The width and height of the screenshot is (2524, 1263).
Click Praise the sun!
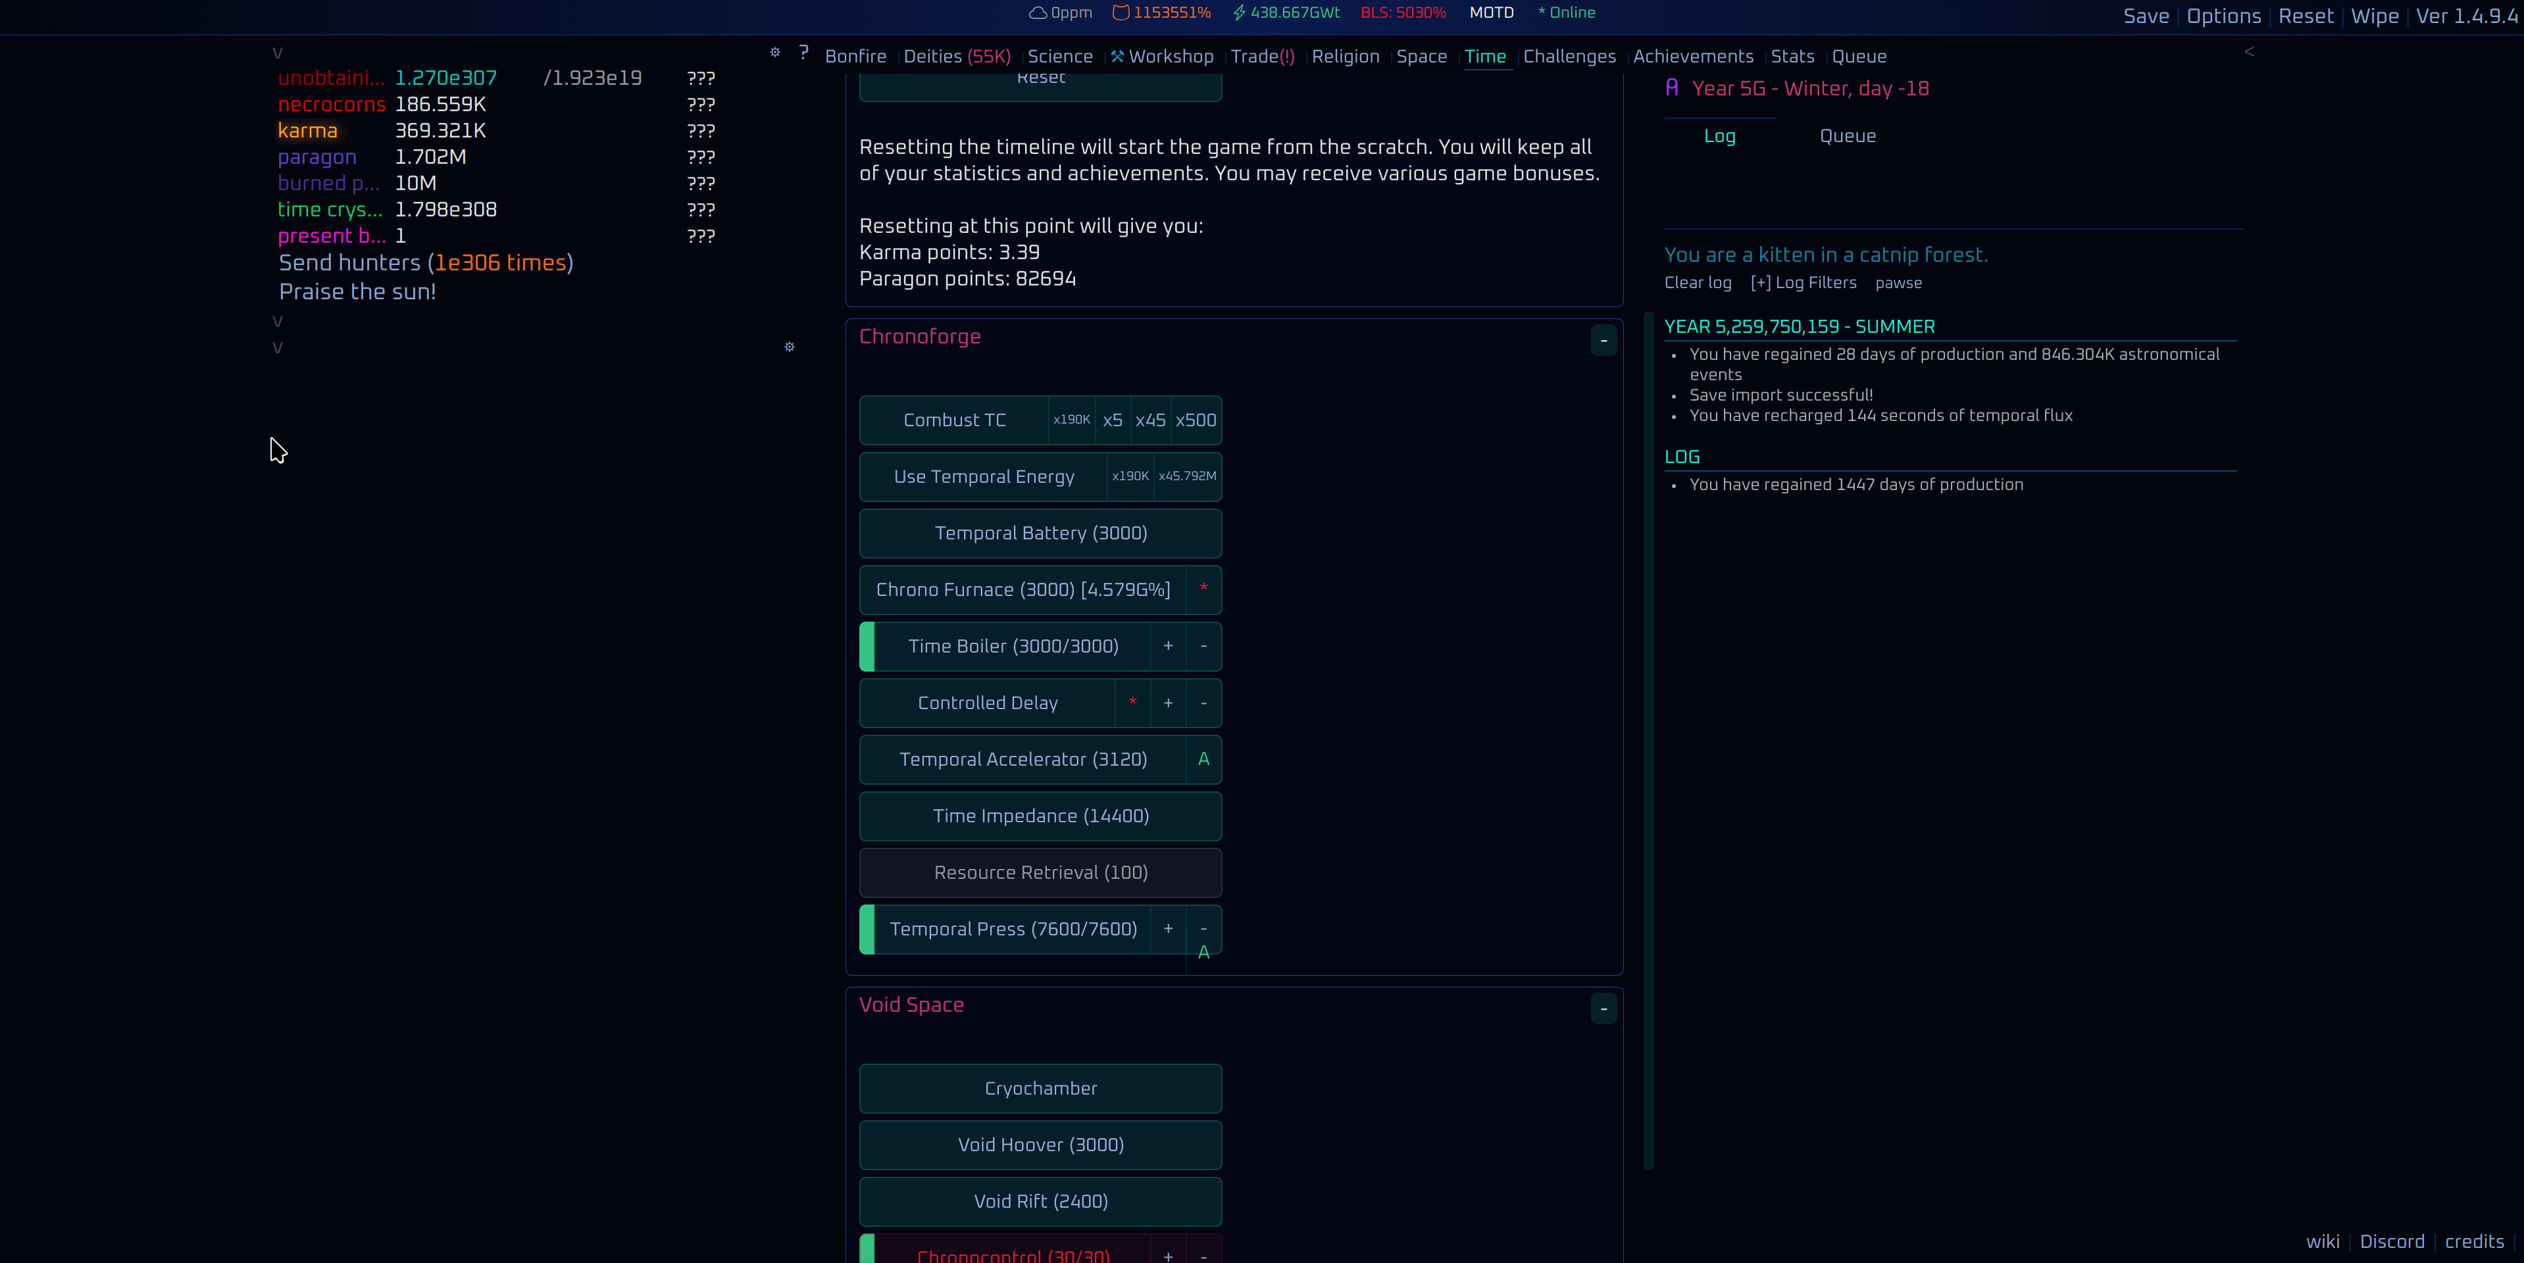(x=357, y=290)
